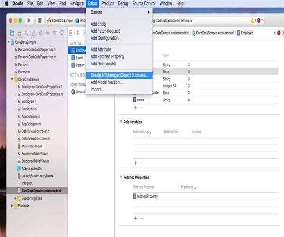
Task: Choose Create NSManagedObject Subclass menu item
Action: coord(119,75)
